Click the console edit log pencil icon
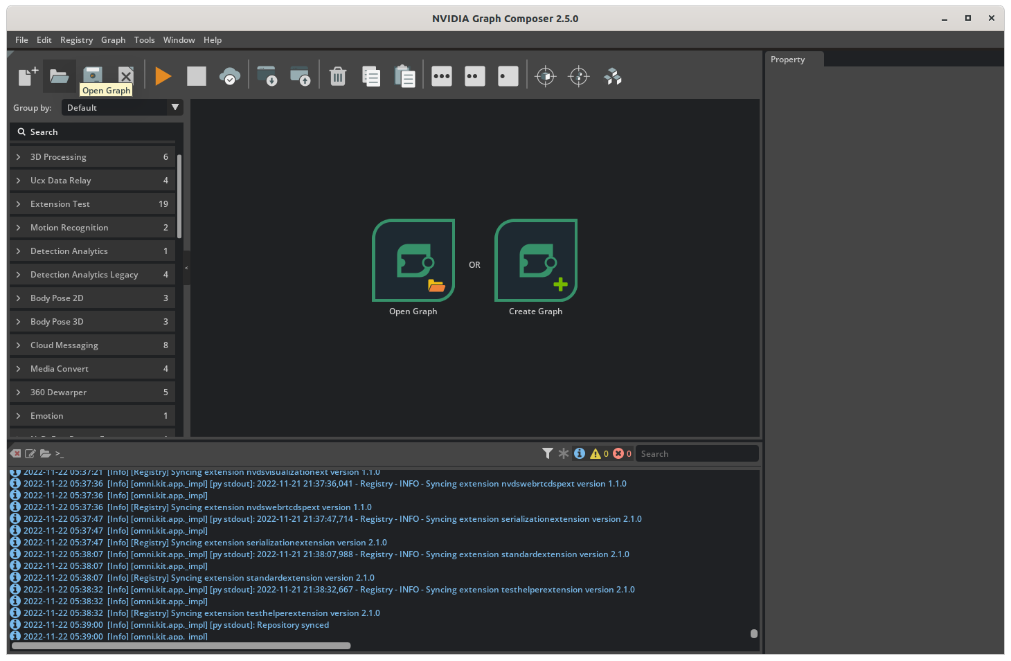Image resolution: width=1011 pixels, height=661 pixels. (30, 453)
